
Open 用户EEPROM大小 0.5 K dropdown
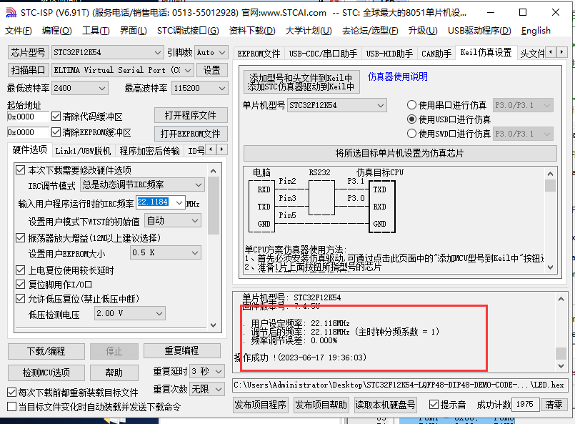pos(166,252)
